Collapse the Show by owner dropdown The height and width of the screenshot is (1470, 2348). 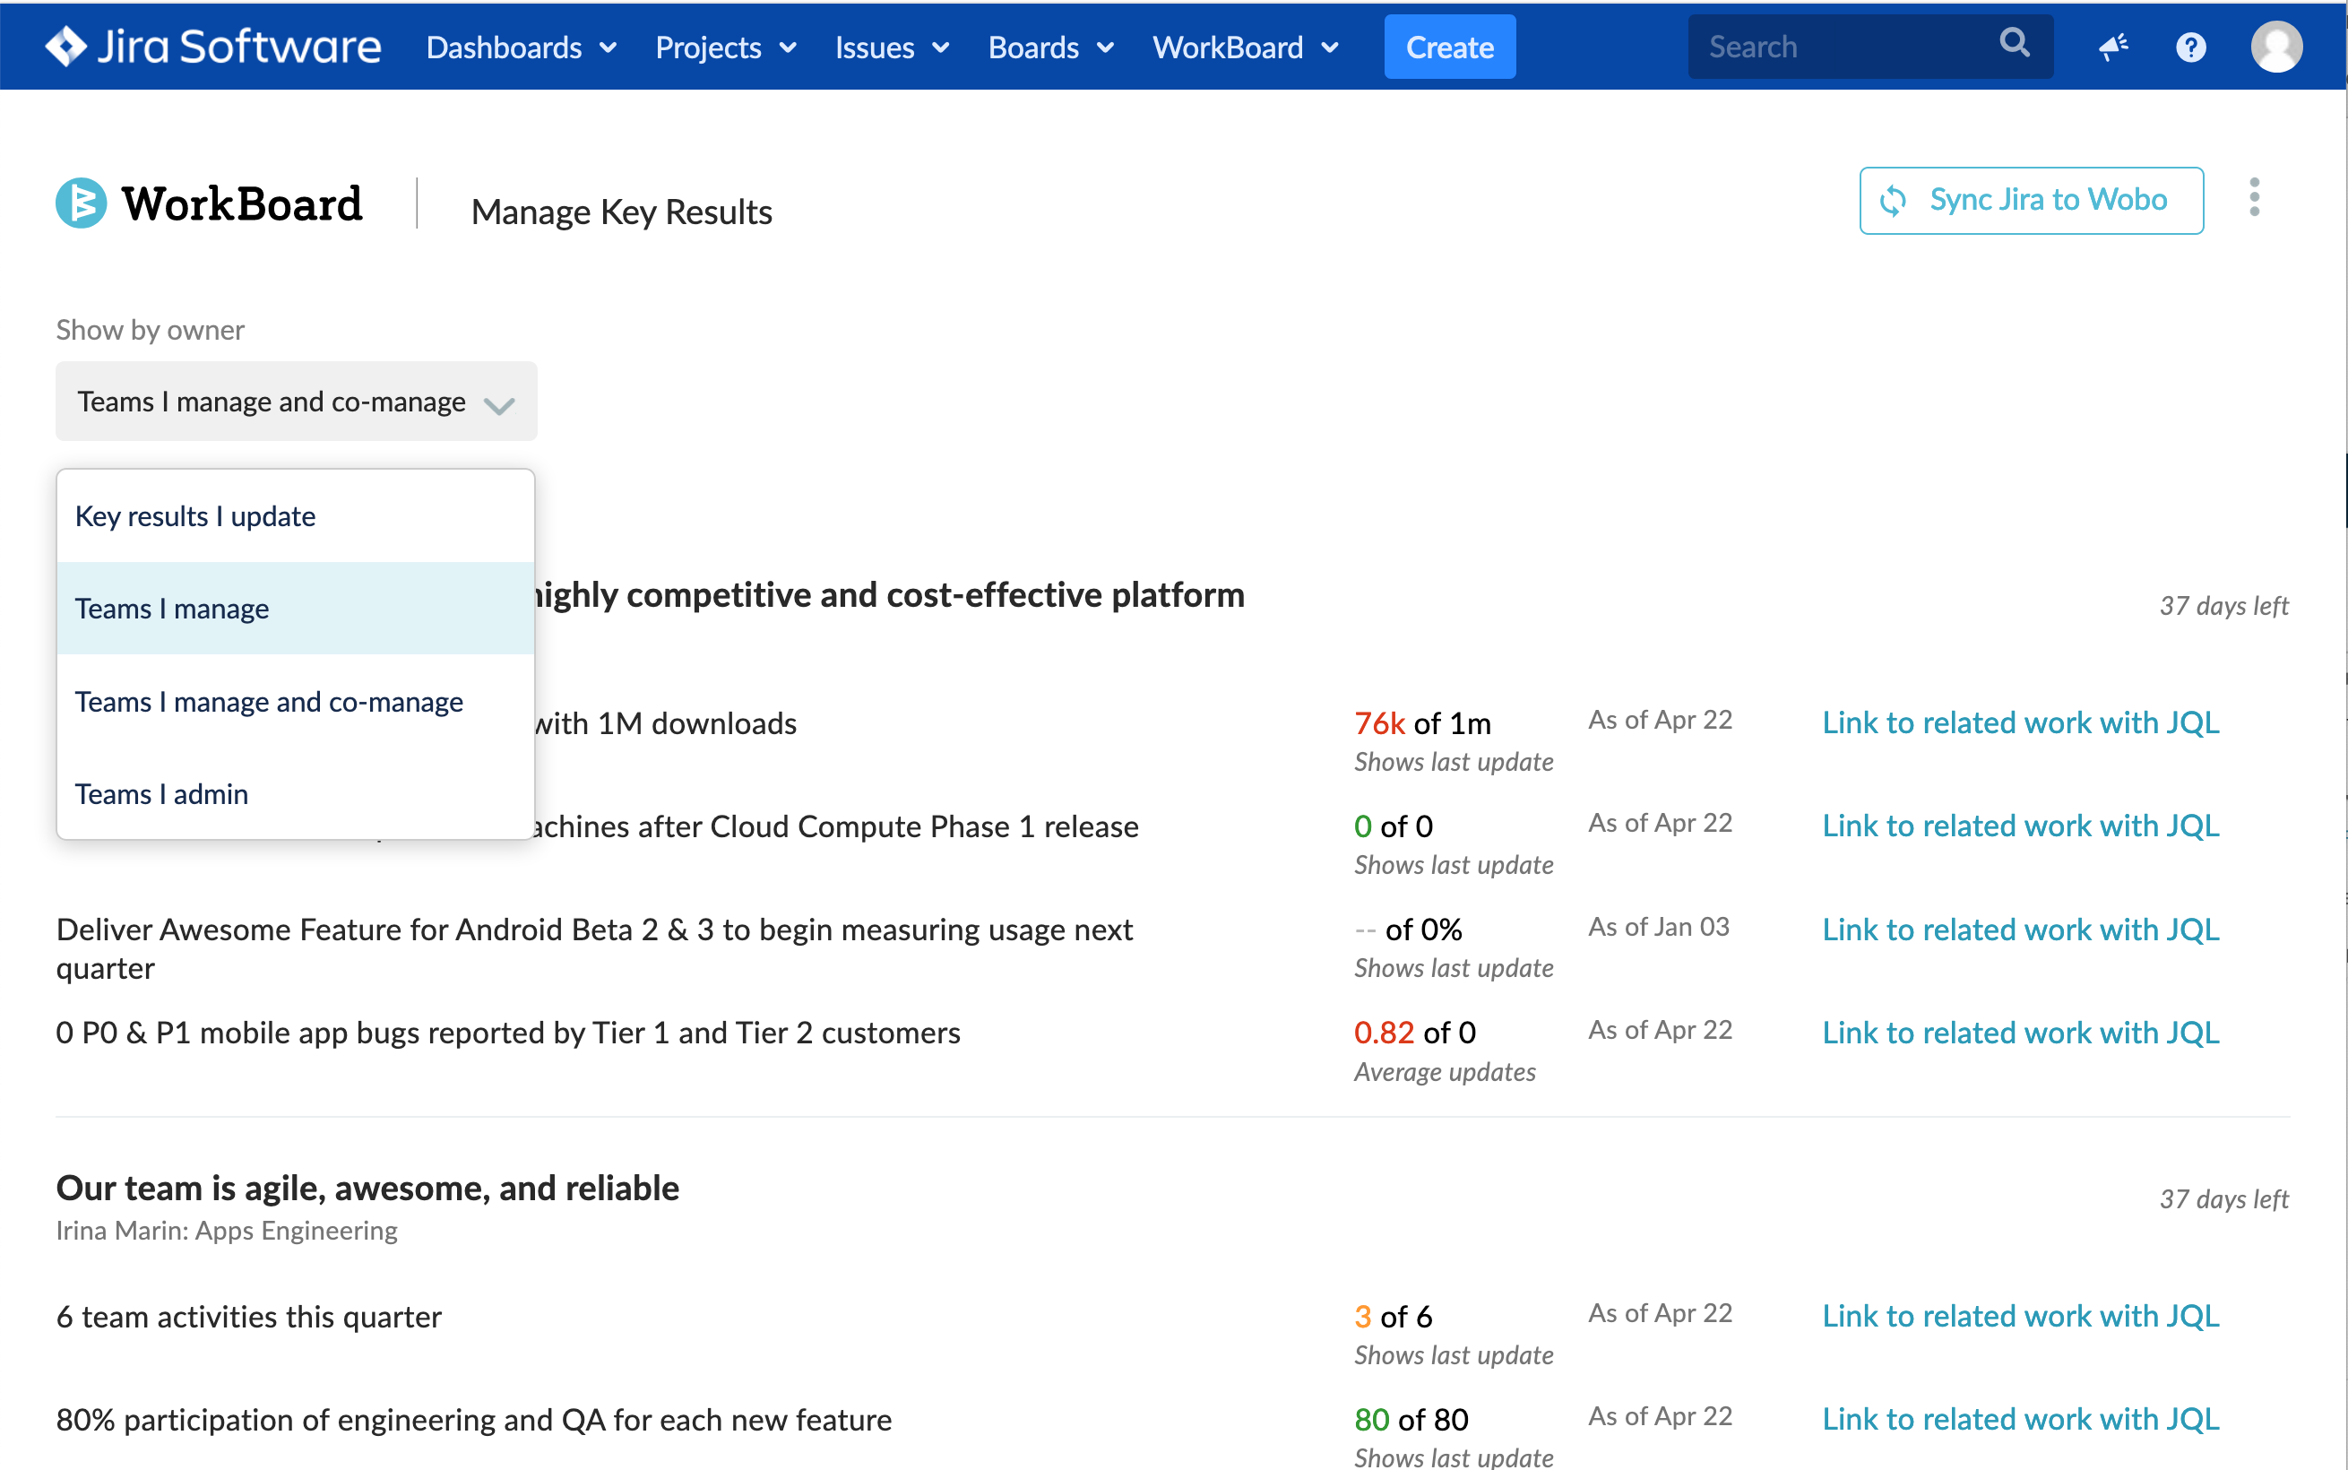[297, 402]
